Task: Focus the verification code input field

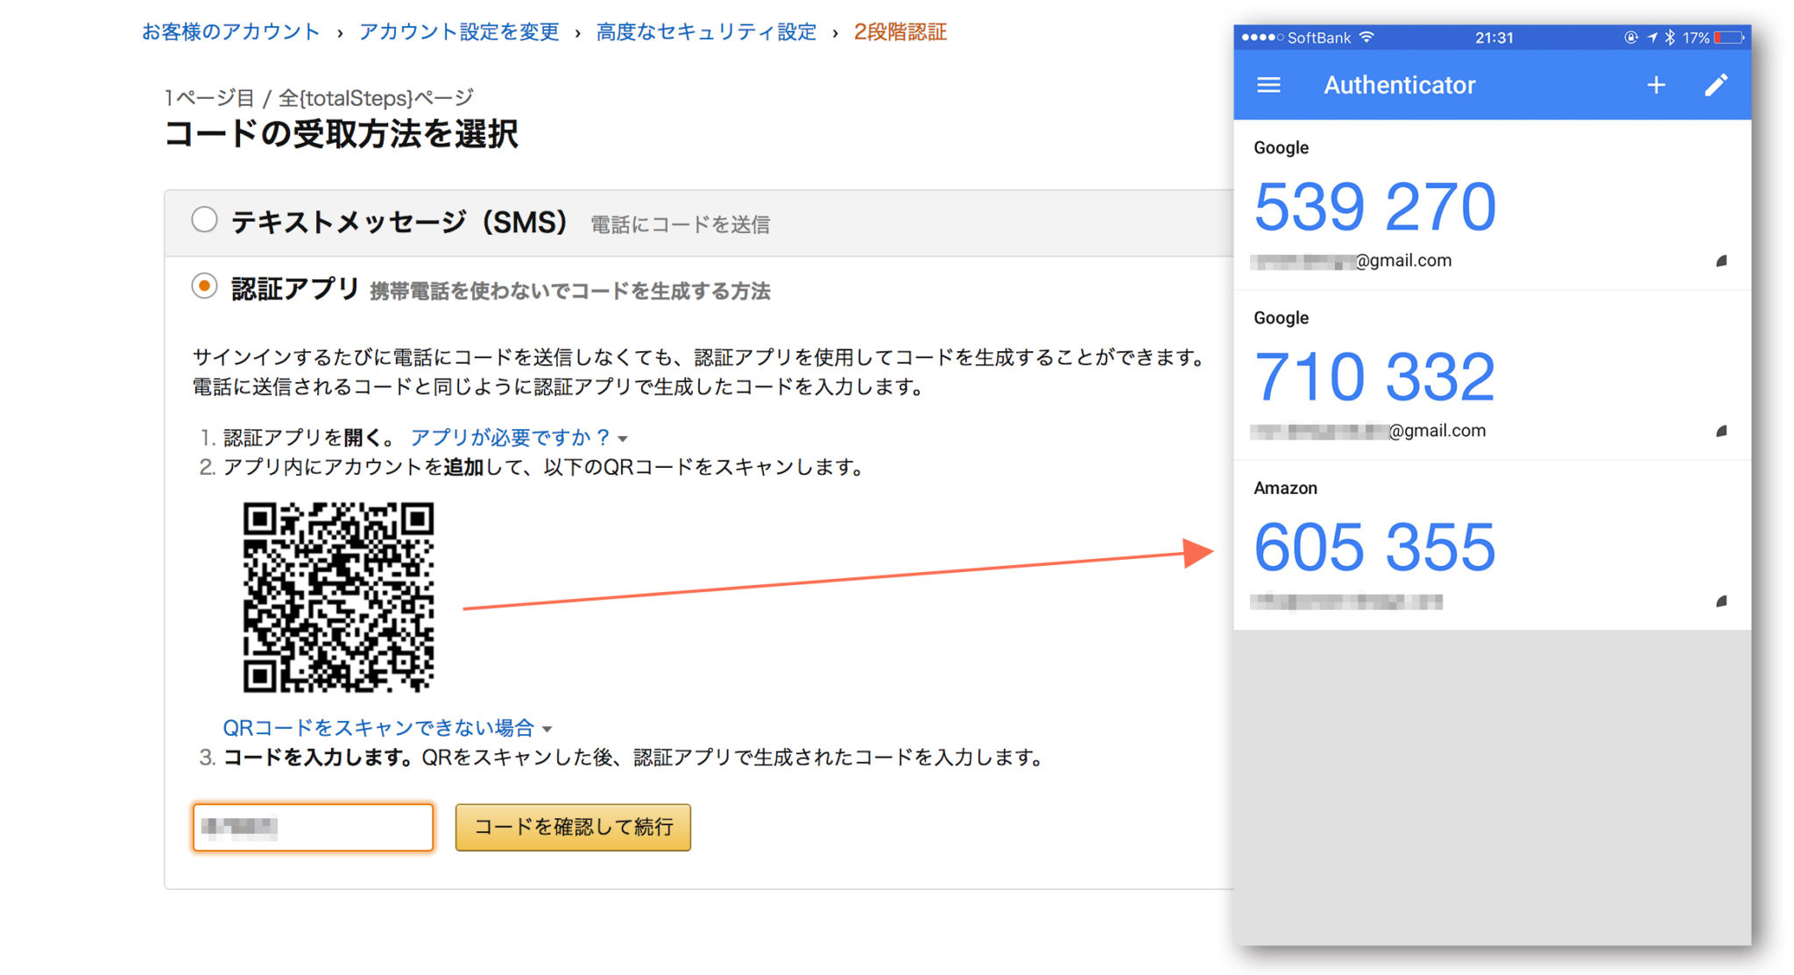Action: coord(313,827)
